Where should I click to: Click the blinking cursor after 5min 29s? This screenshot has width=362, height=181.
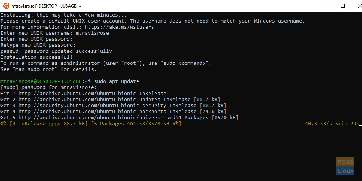360,126
